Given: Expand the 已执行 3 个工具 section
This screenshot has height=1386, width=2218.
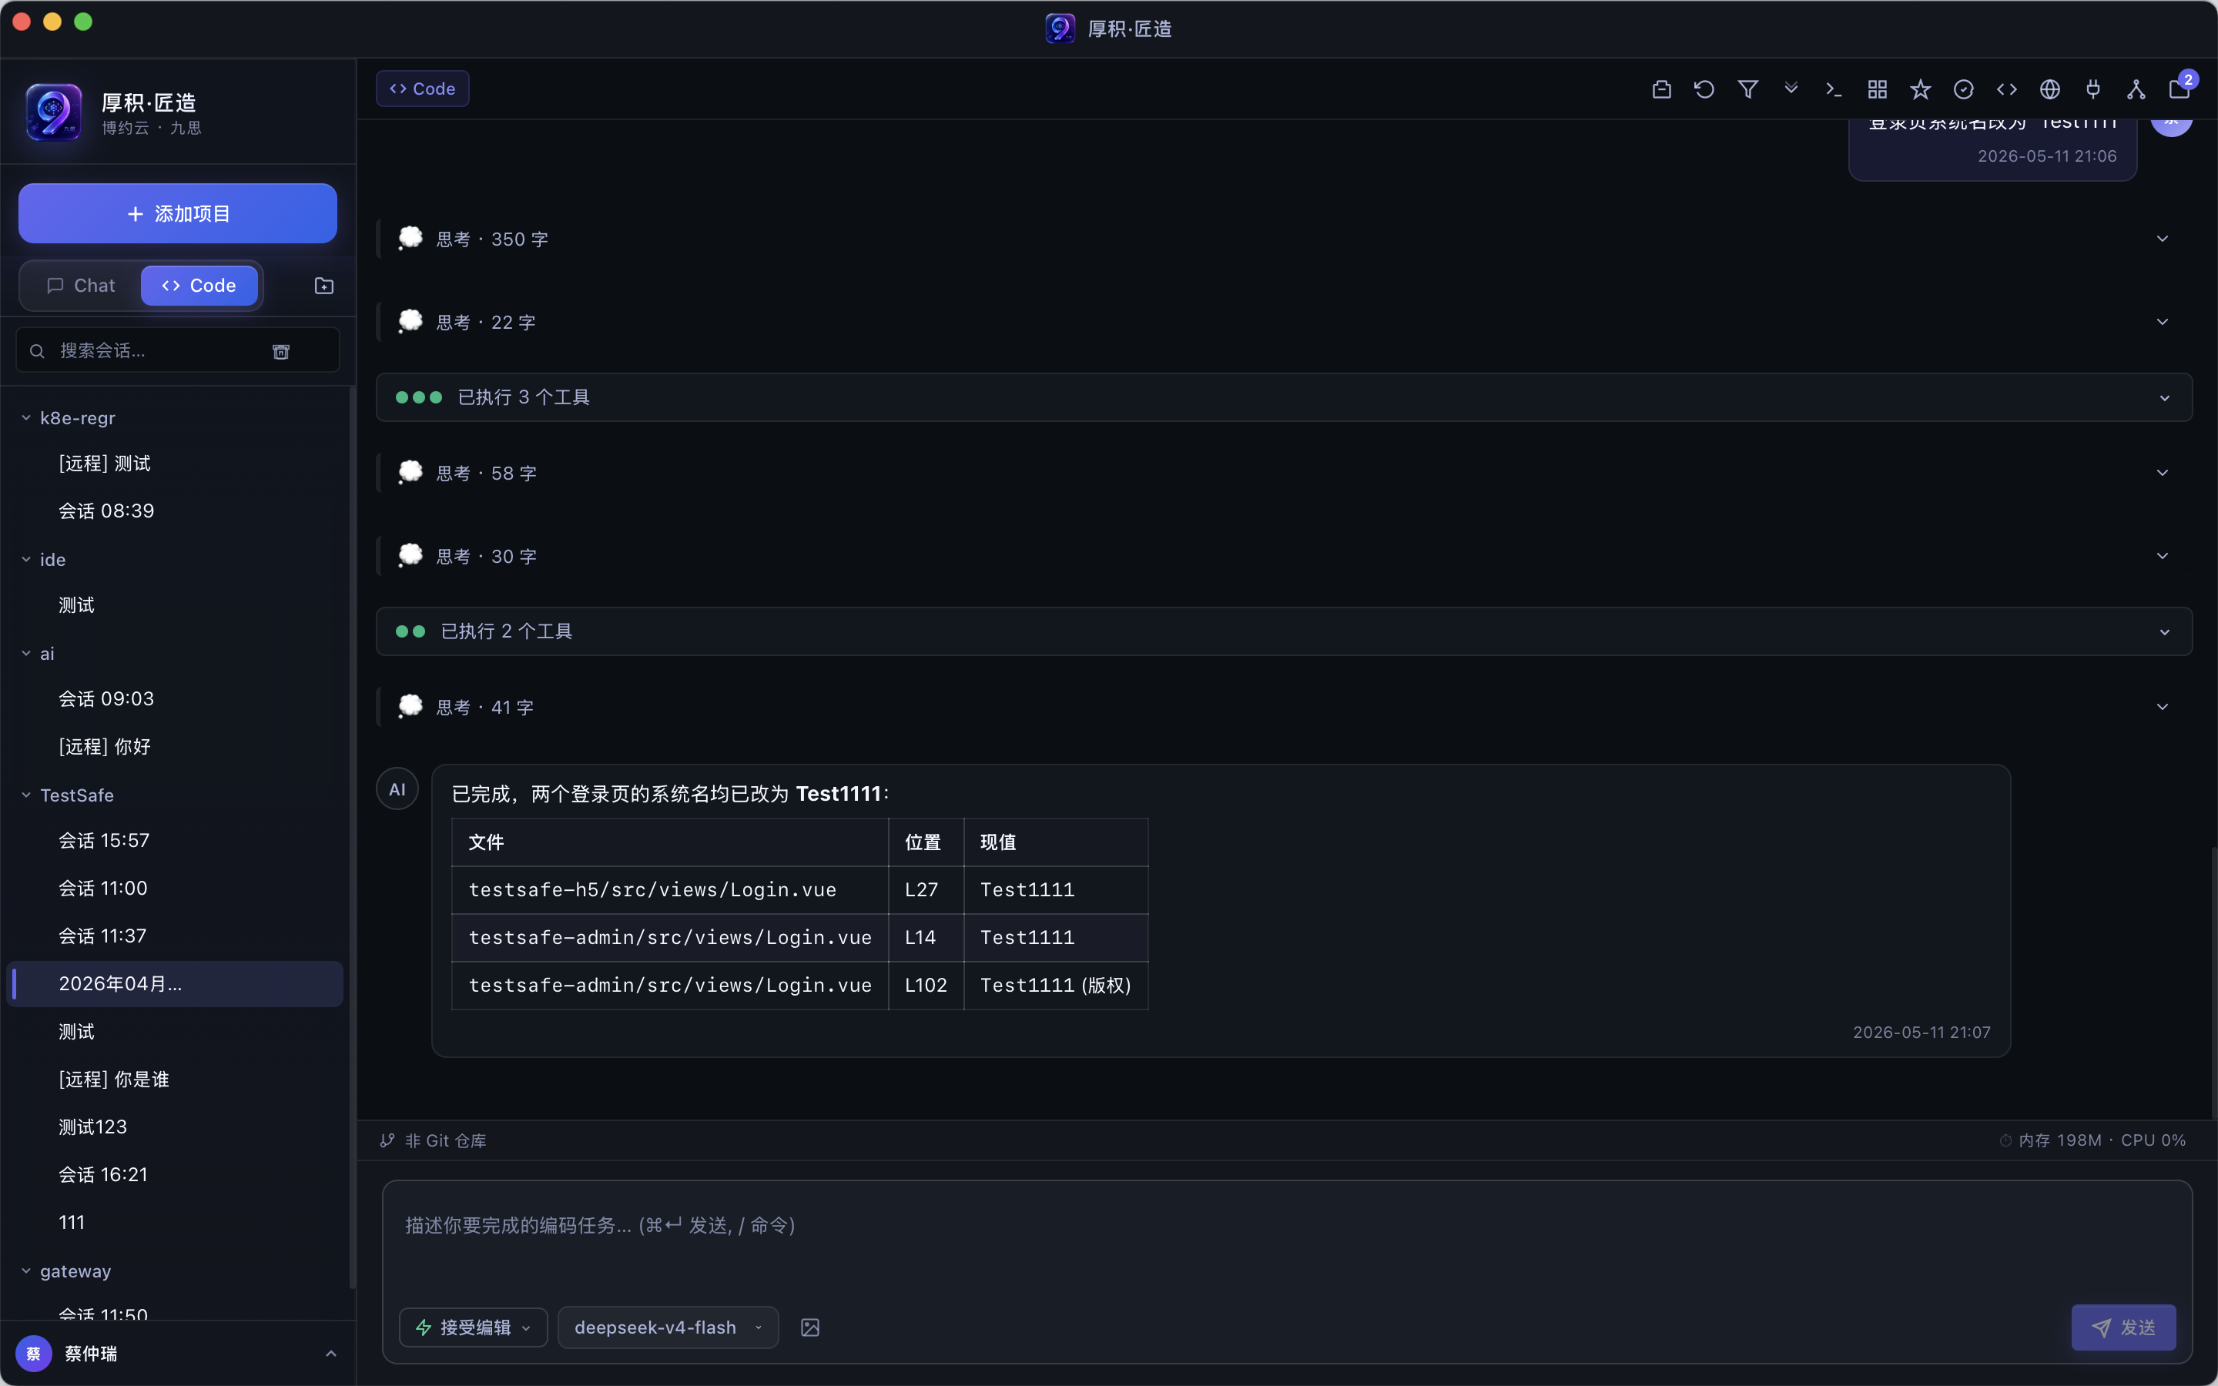Looking at the screenshot, I should pyautogui.click(x=1284, y=398).
